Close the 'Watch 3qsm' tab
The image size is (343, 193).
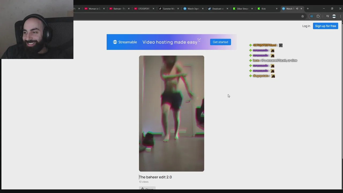(x=203, y=9)
